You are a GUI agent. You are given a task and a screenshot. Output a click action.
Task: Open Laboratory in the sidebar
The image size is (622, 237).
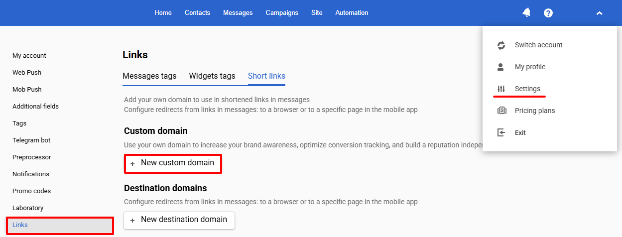point(28,208)
